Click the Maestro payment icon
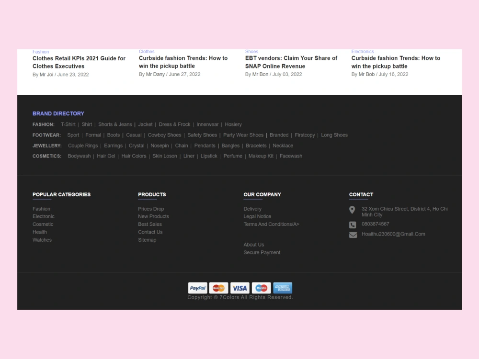This screenshot has height=359, width=479. click(x=261, y=288)
